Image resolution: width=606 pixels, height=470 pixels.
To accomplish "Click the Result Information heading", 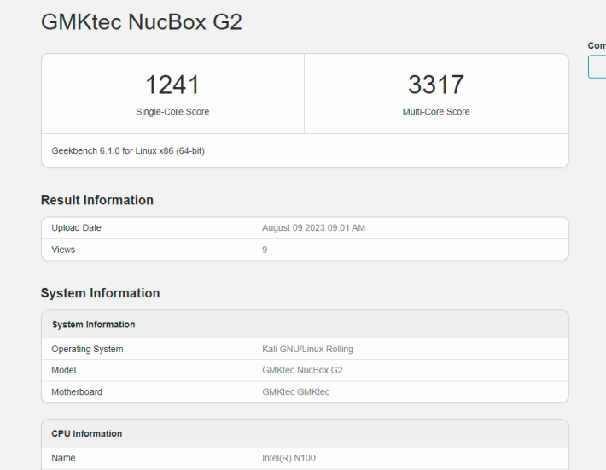I will [97, 200].
